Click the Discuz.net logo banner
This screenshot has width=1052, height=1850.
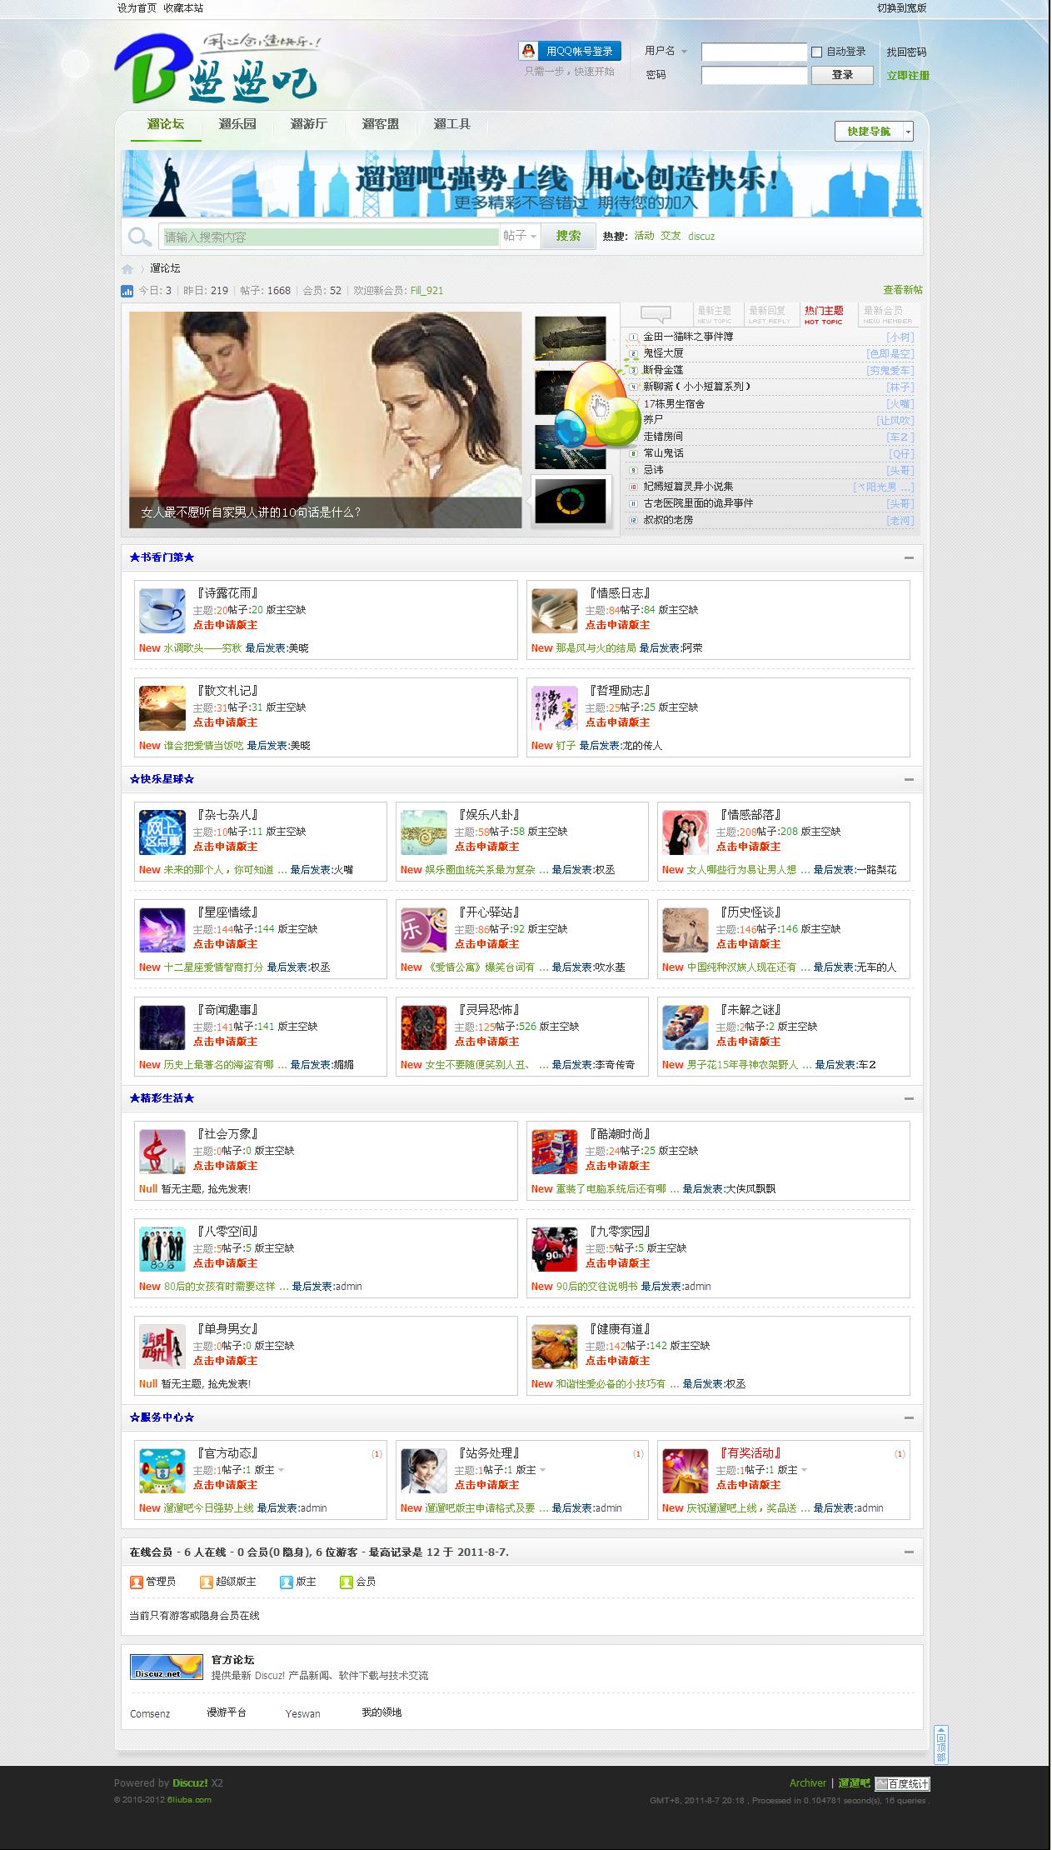(x=167, y=1667)
